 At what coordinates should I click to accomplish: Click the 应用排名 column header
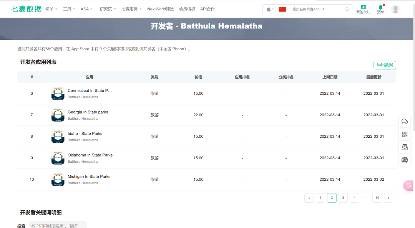242,77
